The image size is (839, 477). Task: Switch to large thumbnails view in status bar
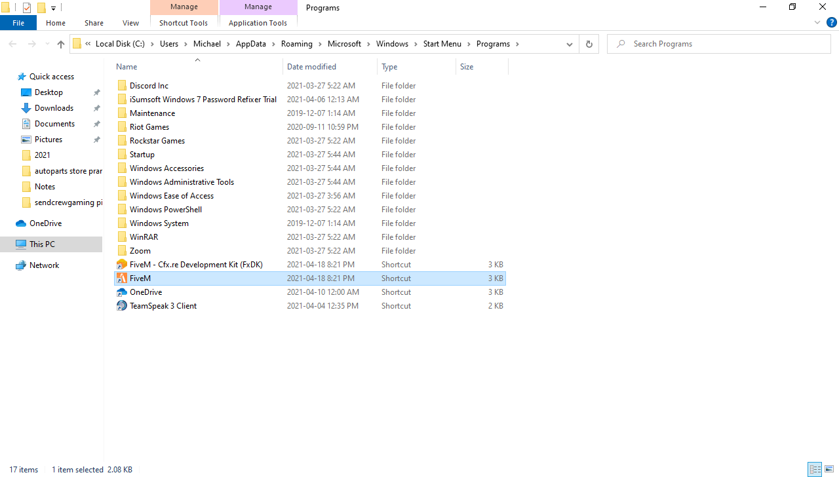click(828, 469)
